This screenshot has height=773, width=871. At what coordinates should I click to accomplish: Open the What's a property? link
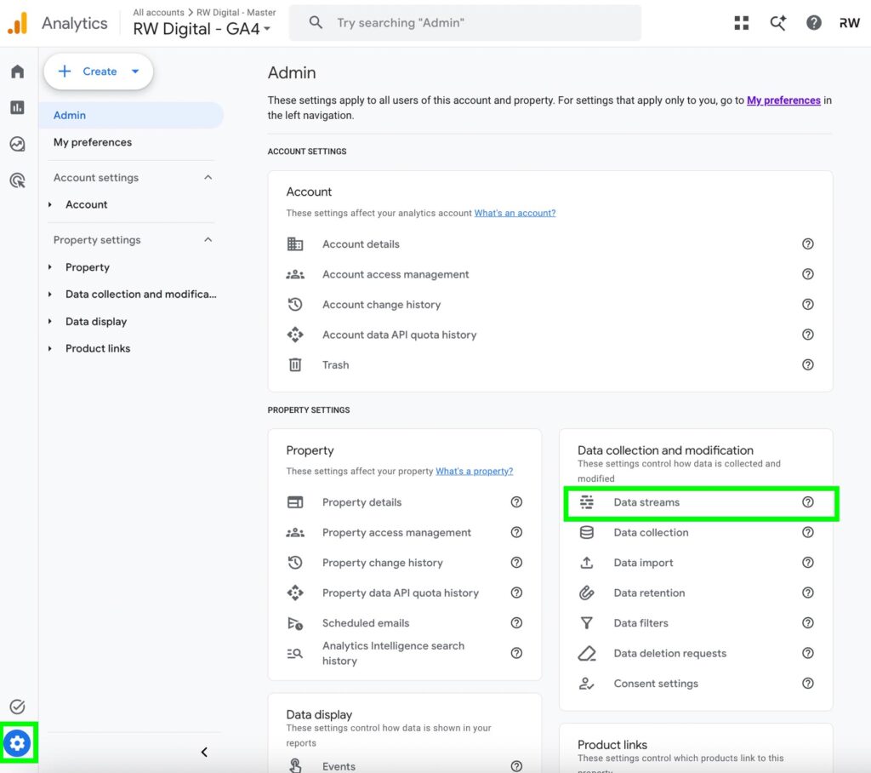coord(475,471)
